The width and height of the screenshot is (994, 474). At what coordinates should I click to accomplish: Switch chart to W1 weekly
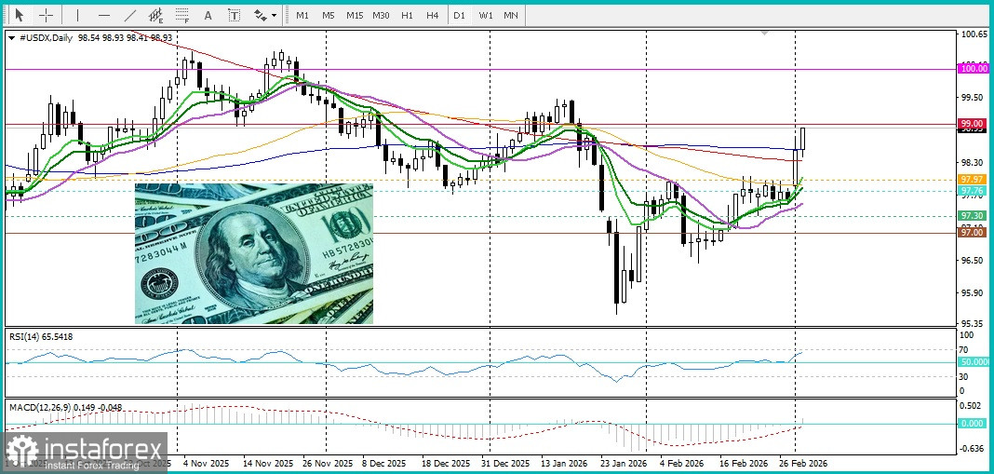486,16
